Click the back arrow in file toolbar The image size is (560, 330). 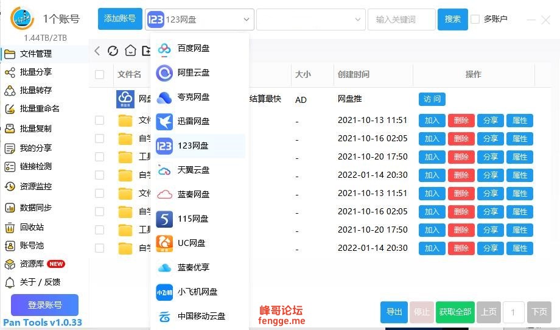pyautogui.click(x=97, y=51)
